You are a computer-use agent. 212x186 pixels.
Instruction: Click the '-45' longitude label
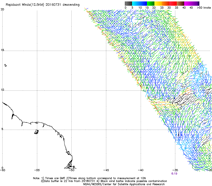[106, 170]
